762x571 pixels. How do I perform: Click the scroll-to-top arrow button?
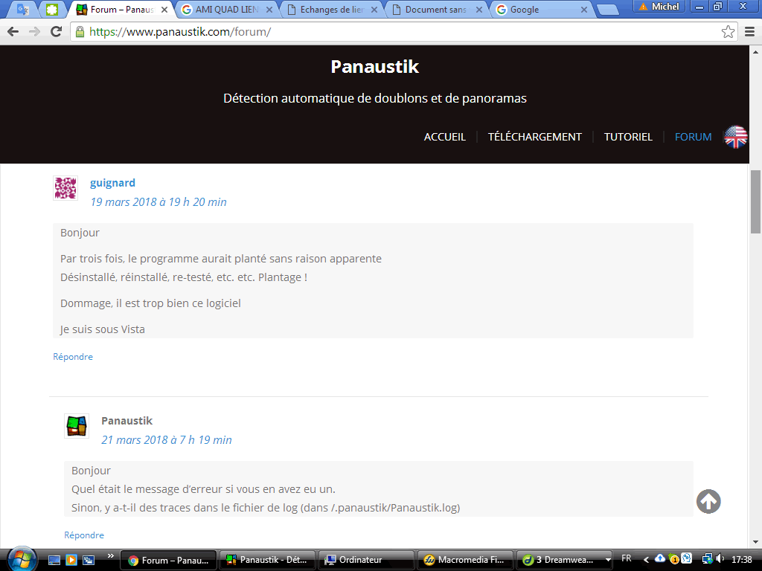click(x=708, y=502)
